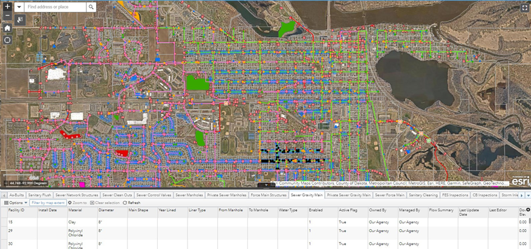The width and height of the screenshot is (531, 249).
Task: Toggle full screen map view
Action: click(524, 8)
